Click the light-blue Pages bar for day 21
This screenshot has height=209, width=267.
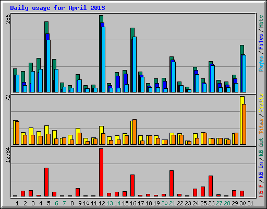coord(174,77)
